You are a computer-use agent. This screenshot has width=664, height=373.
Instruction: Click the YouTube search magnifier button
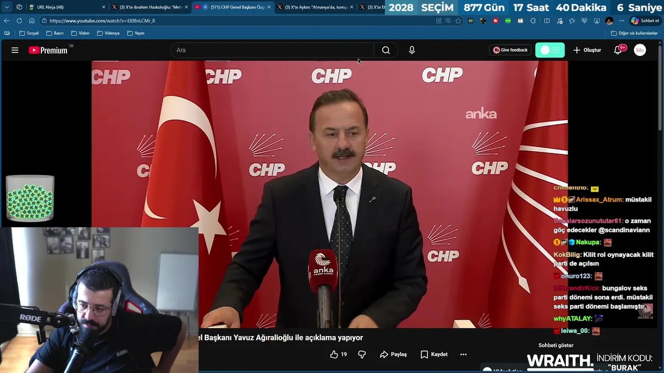386,50
